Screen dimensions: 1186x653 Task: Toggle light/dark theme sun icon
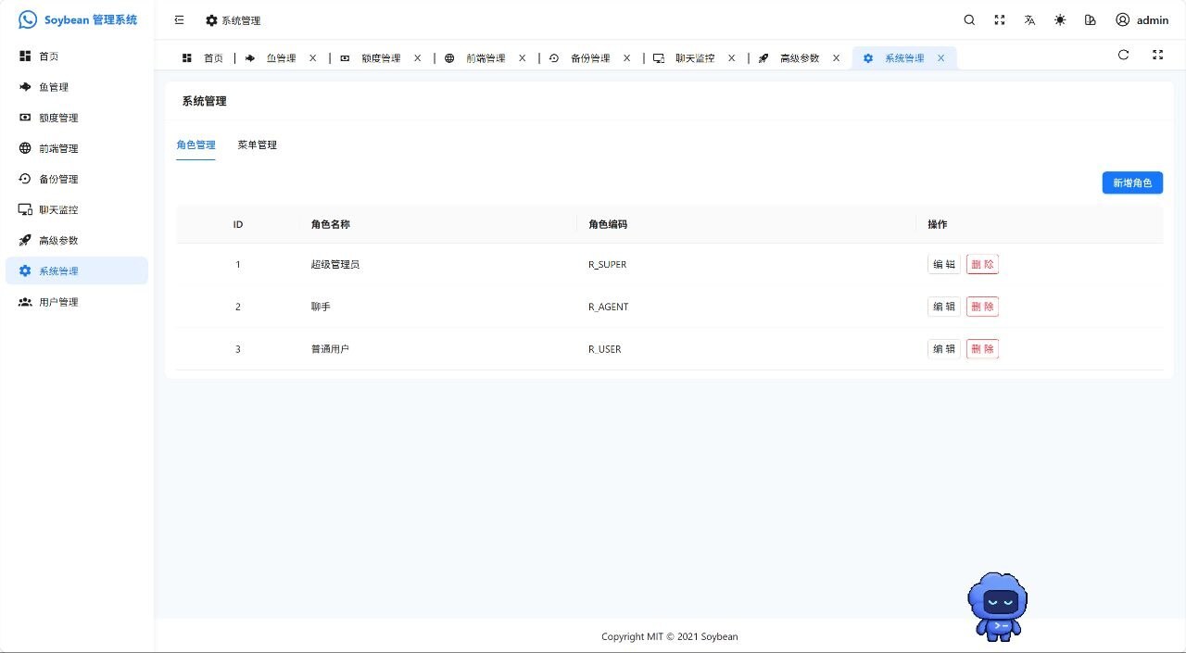pyautogui.click(x=1060, y=19)
